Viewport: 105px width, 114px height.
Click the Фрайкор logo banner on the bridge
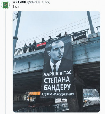click(x=79, y=36)
